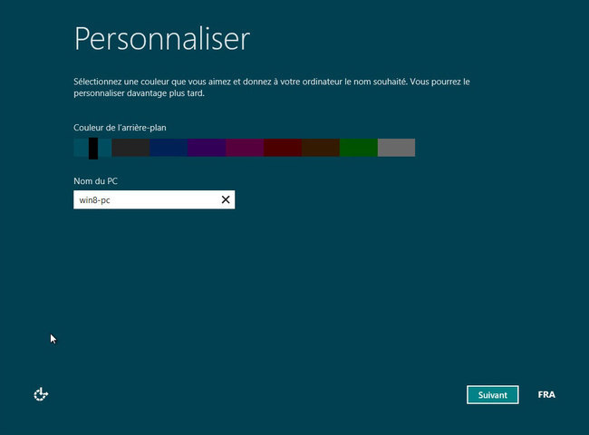Click the Sélectionnez une couleur description text

[x=272, y=87]
